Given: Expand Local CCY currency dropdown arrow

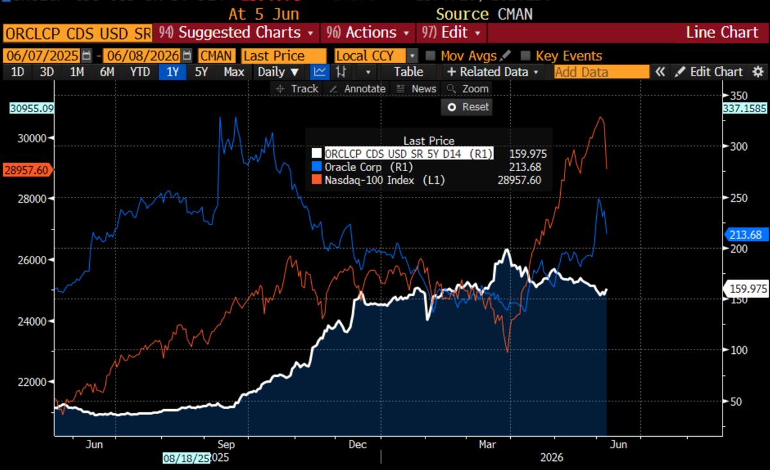Looking at the screenshot, I should pos(412,56).
